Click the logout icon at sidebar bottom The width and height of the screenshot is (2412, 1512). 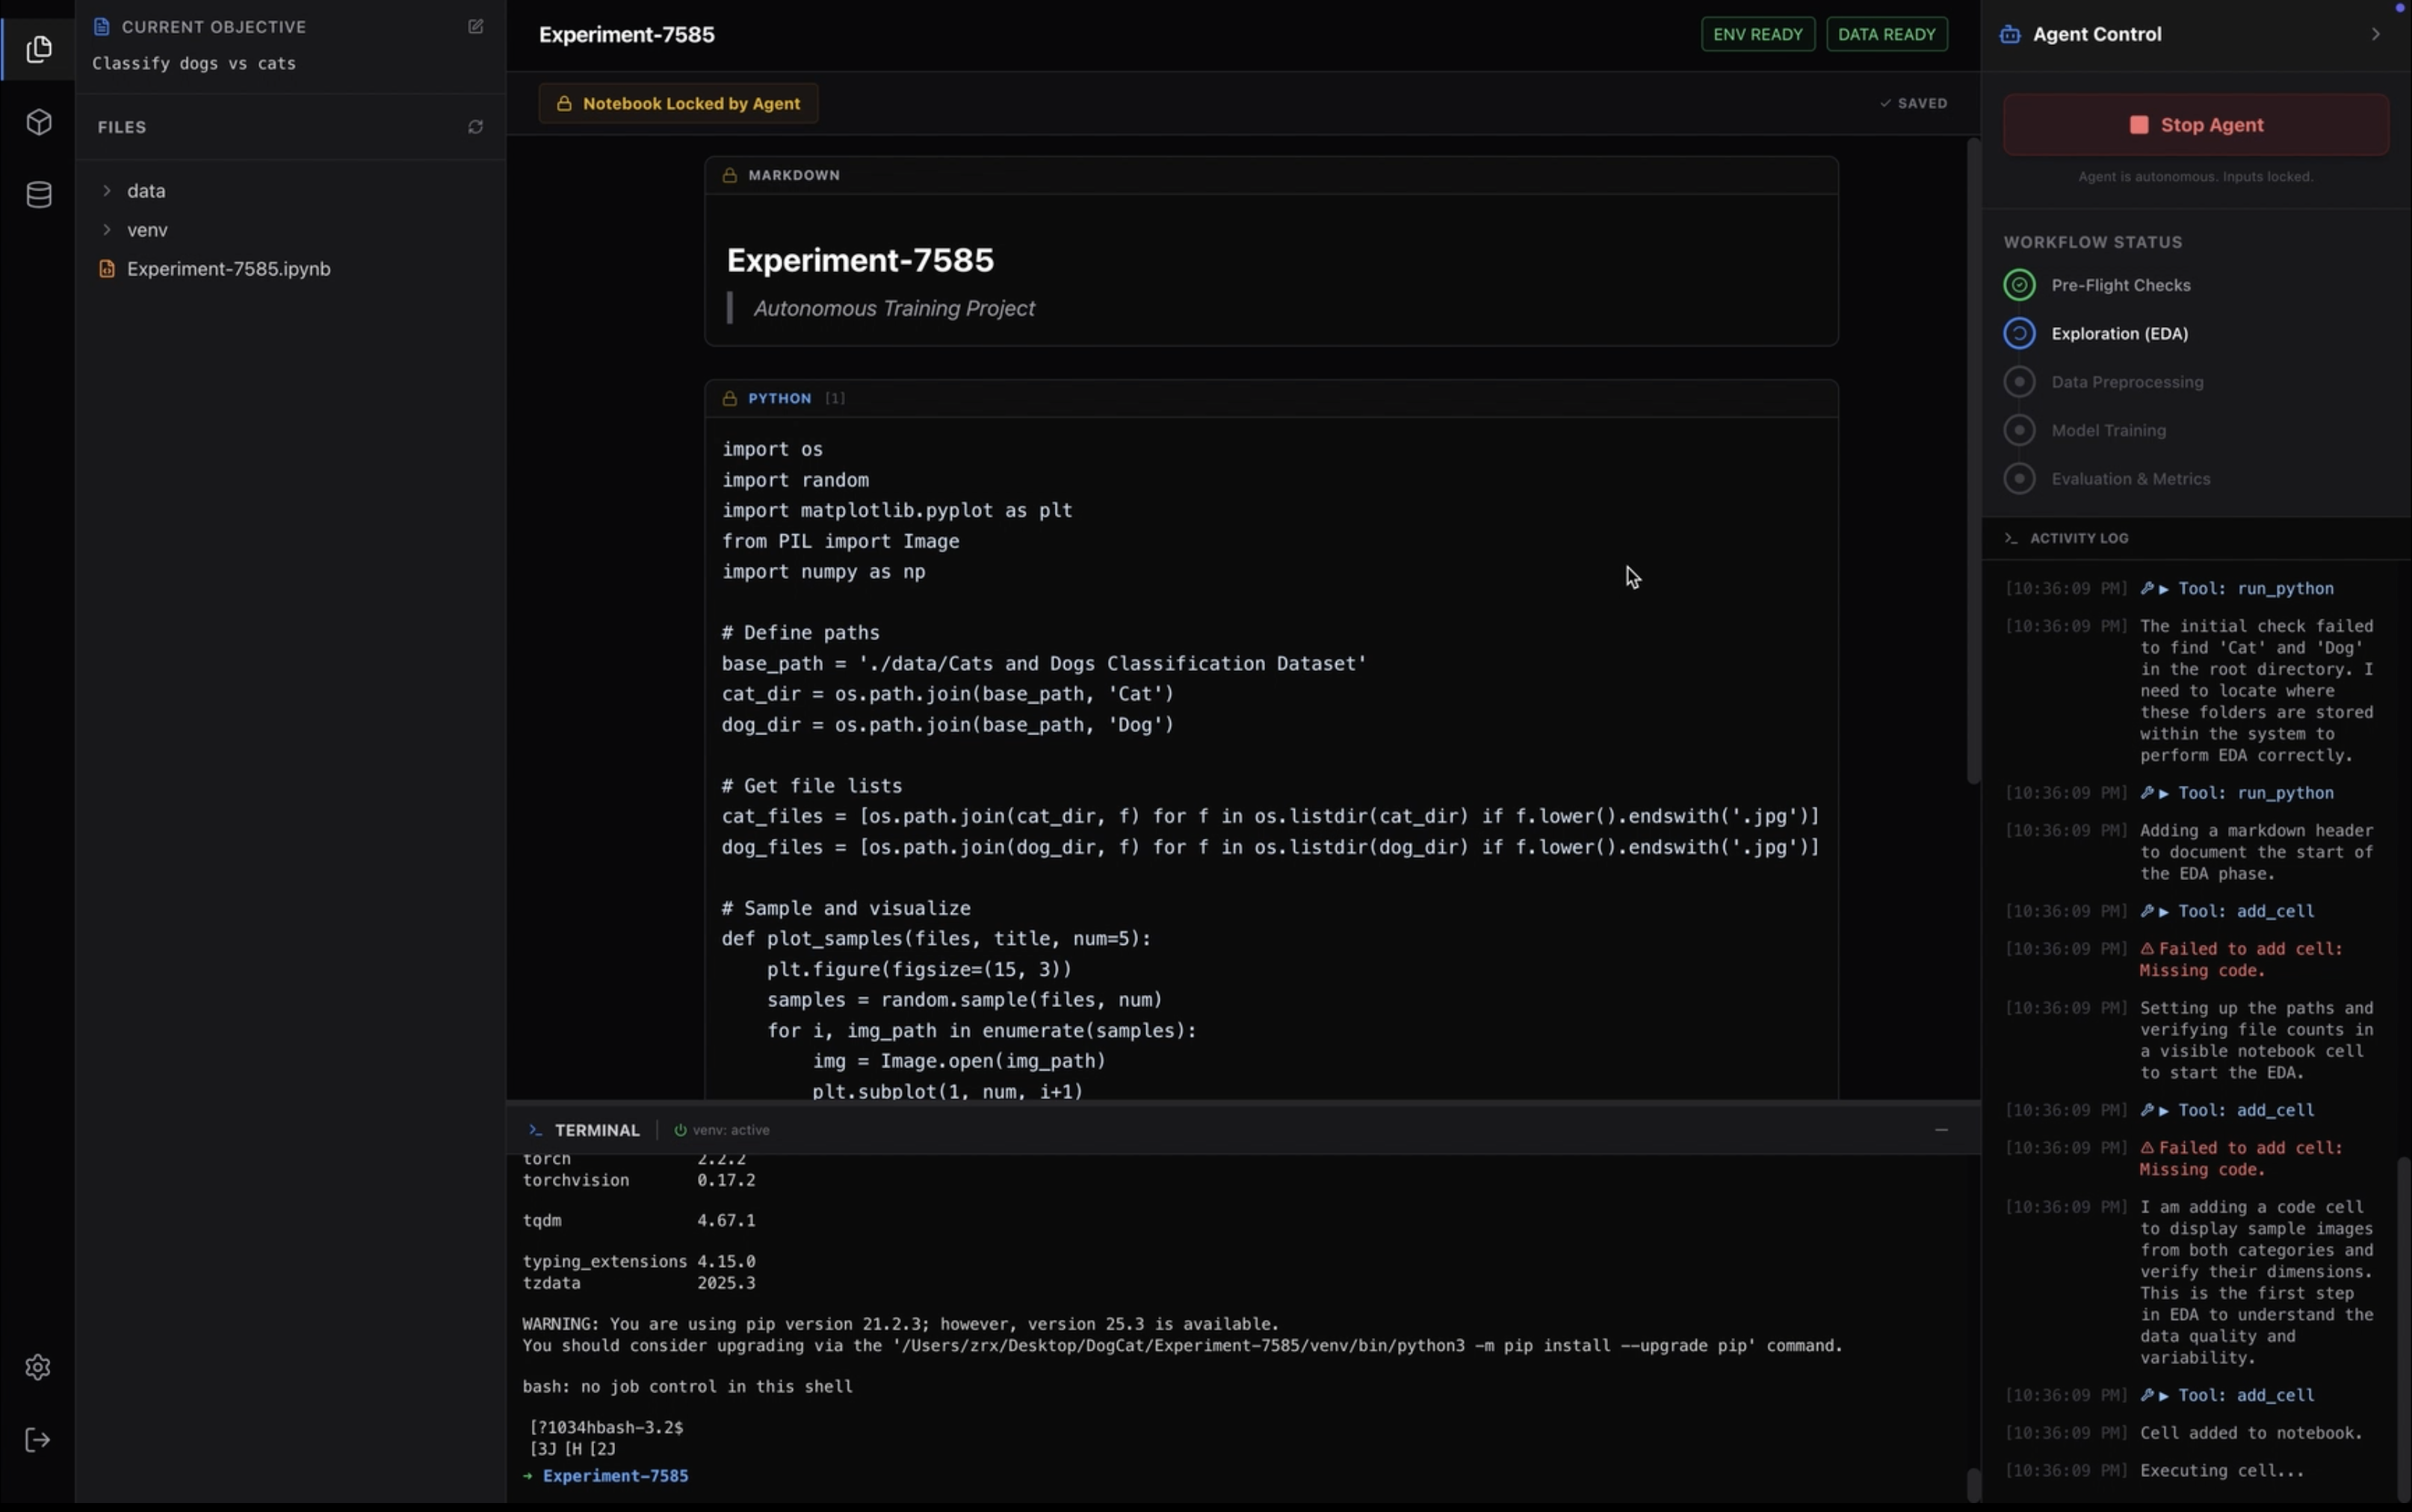[38, 1440]
